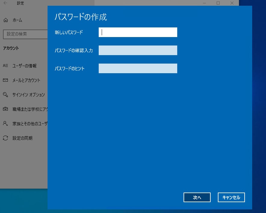Click the 新しいパスワード input field
Screen dimensions: 266x213
138,32
